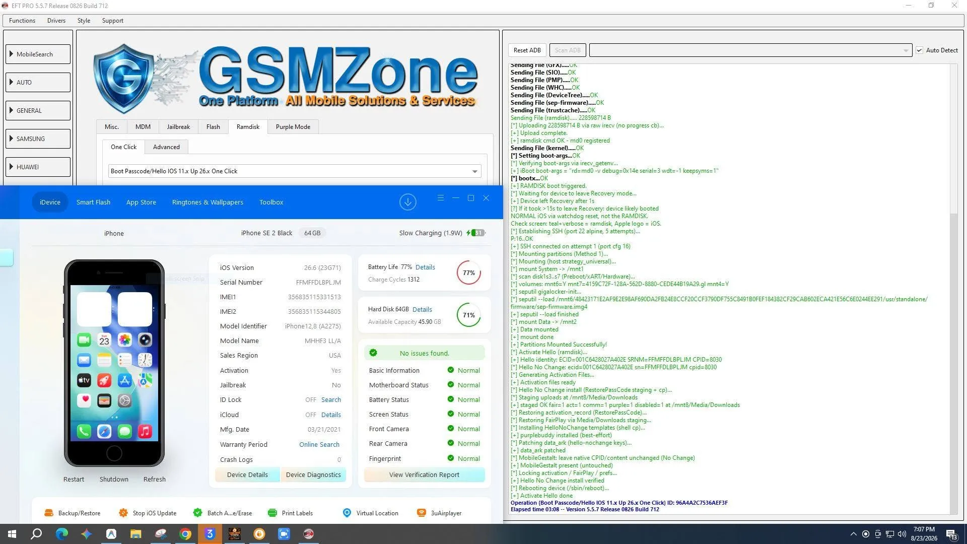This screenshot has height=544, width=967.
Task: Expand the MobileSearch sidebar section
Action: coord(38,54)
